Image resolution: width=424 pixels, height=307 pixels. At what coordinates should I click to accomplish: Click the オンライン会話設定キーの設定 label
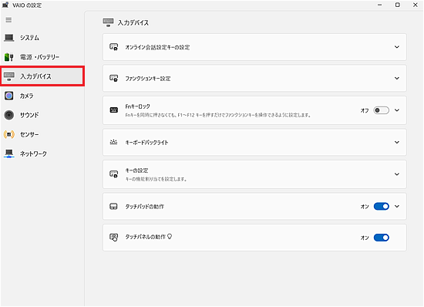click(x=157, y=47)
